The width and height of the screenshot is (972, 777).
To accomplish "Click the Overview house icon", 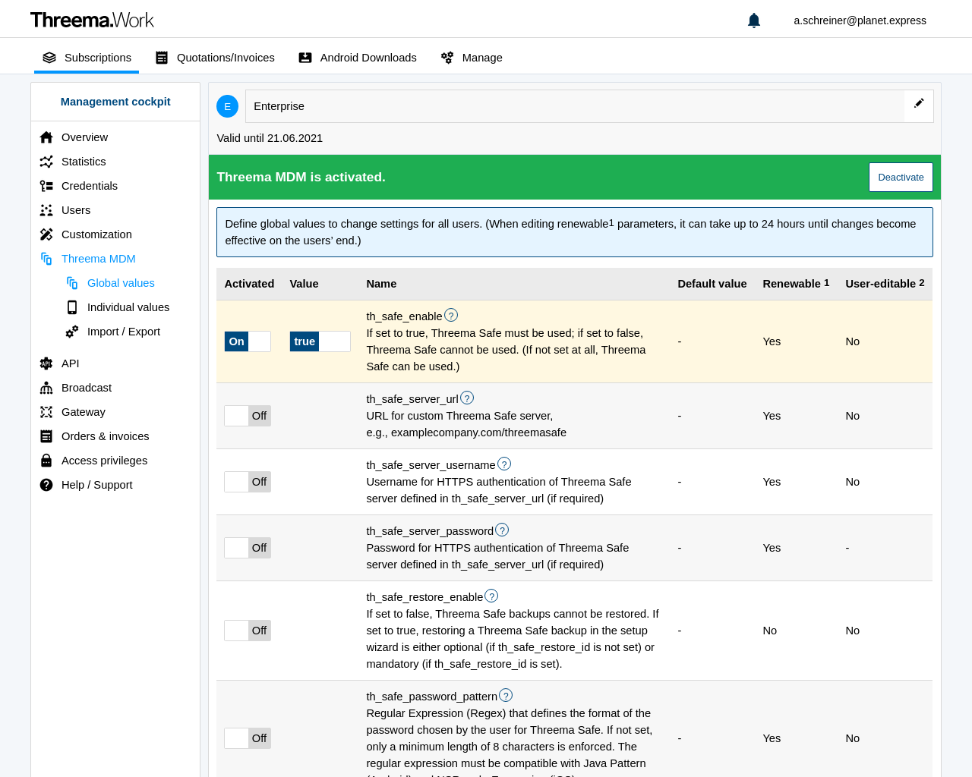I will (x=46, y=137).
